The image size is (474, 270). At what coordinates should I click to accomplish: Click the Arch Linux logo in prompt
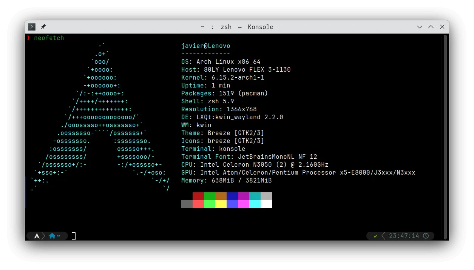point(37,236)
